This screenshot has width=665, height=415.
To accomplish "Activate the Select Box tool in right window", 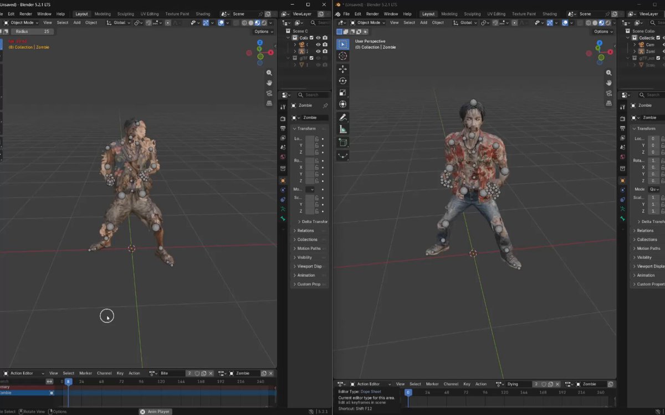I will coord(342,44).
